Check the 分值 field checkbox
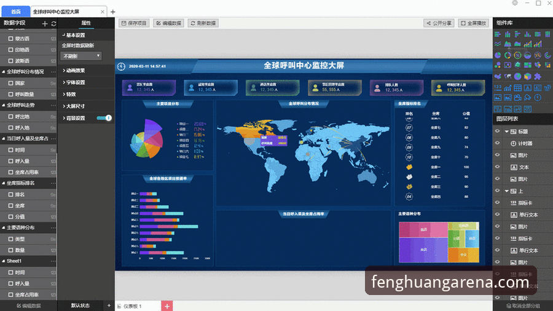The width and height of the screenshot is (553, 311). (x=10, y=216)
